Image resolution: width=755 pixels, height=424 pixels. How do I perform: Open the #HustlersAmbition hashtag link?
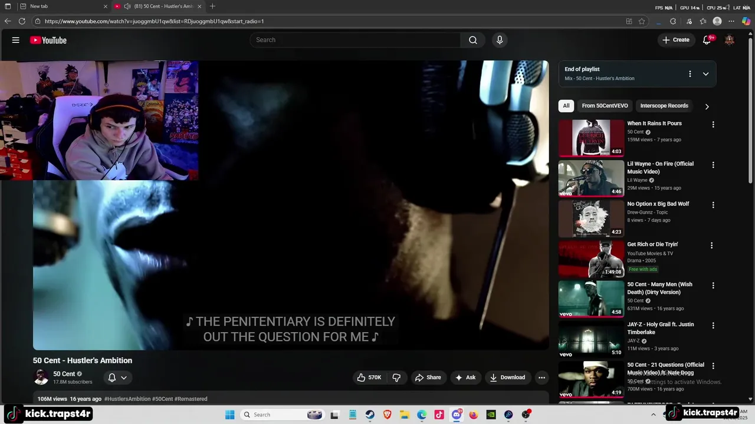click(x=127, y=399)
